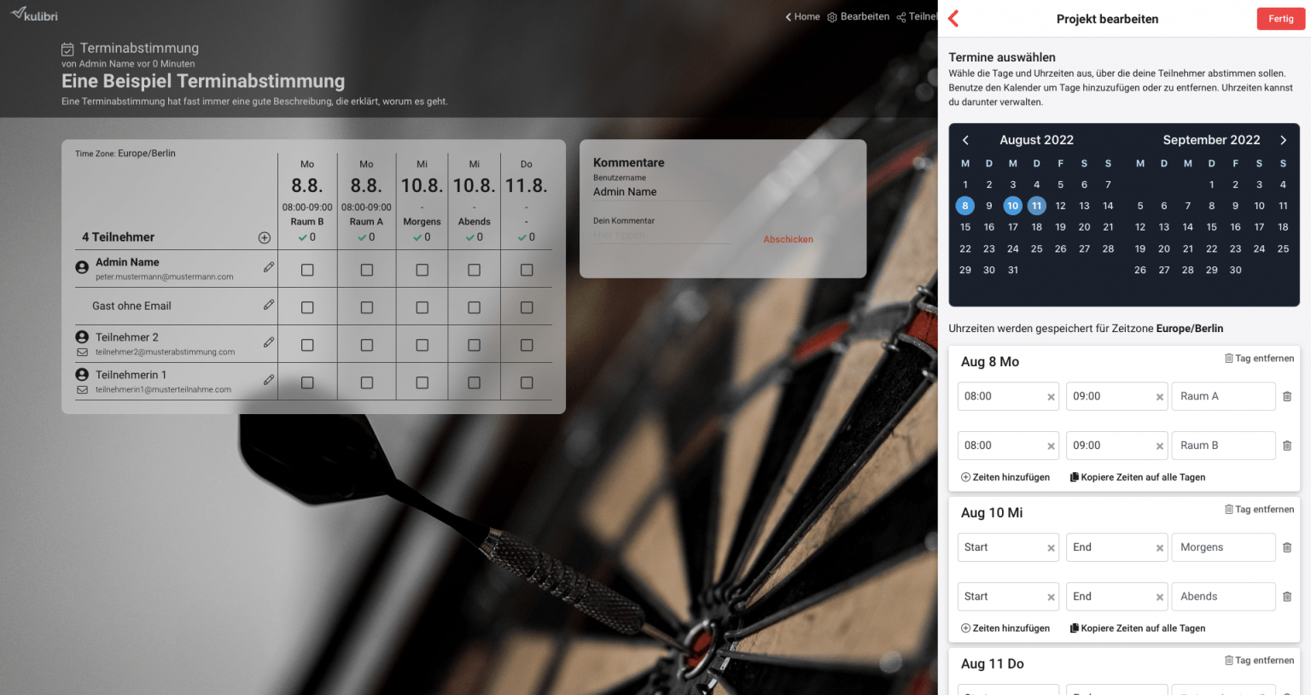Open the End time picker for Morgens
The width and height of the screenshot is (1311, 695).
pos(1109,547)
